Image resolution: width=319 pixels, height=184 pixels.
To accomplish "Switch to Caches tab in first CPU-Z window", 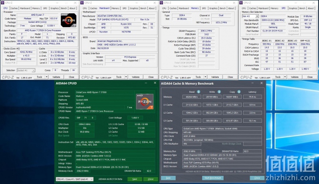I will click(x=14, y=9).
